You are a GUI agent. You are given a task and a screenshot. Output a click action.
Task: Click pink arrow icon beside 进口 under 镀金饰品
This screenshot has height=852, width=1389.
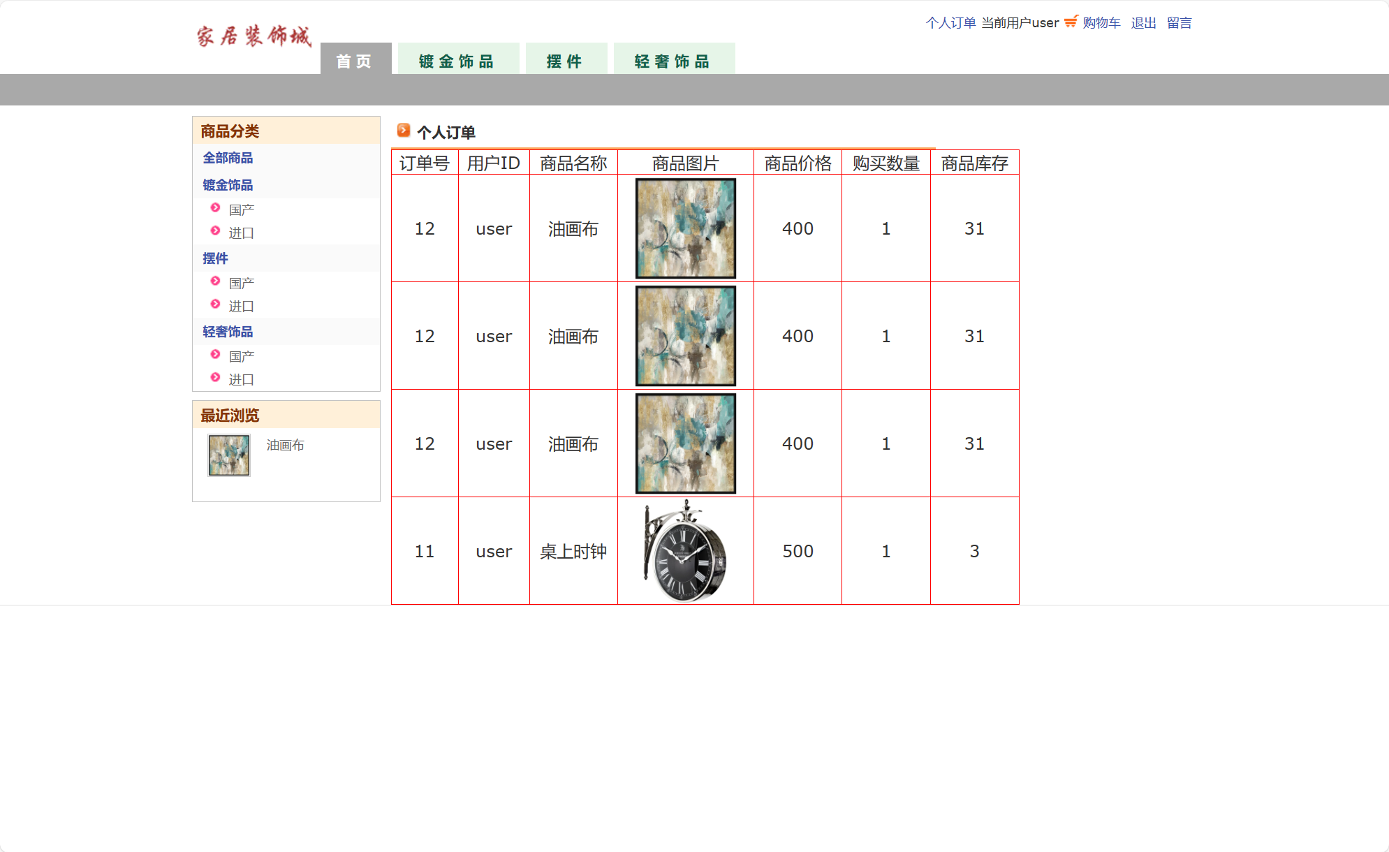215,232
